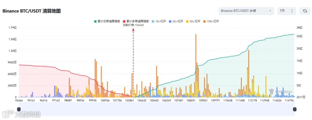Toggle the 累计空单清算强度 legend series

(x=107, y=21)
